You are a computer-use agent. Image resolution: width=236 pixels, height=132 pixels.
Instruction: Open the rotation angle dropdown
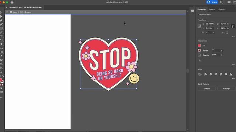(213, 33)
